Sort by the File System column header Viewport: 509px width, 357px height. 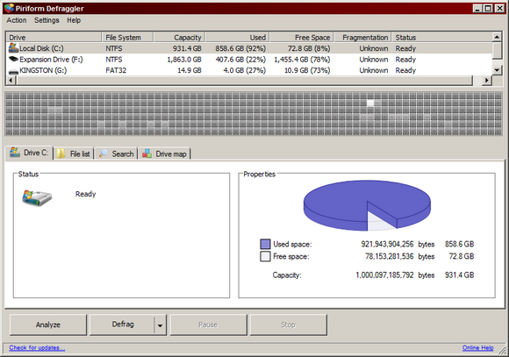127,38
